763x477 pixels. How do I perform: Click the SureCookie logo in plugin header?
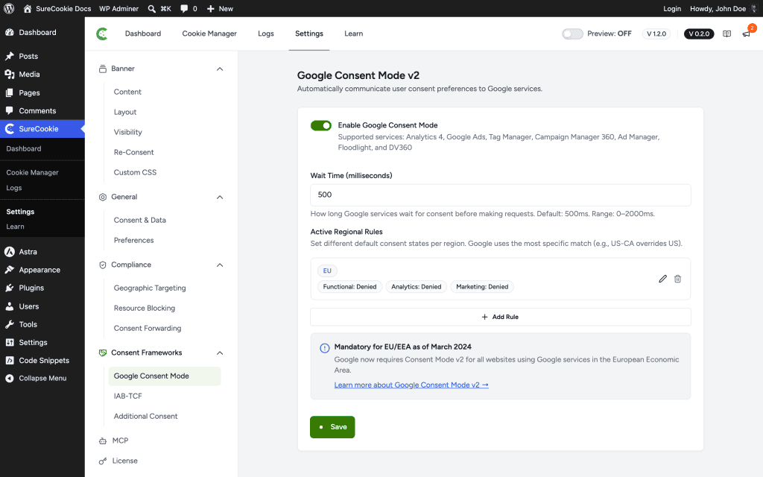tap(101, 34)
